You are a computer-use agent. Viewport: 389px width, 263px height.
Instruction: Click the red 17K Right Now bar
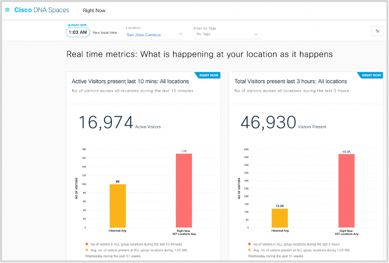click(x=184, y=190)
